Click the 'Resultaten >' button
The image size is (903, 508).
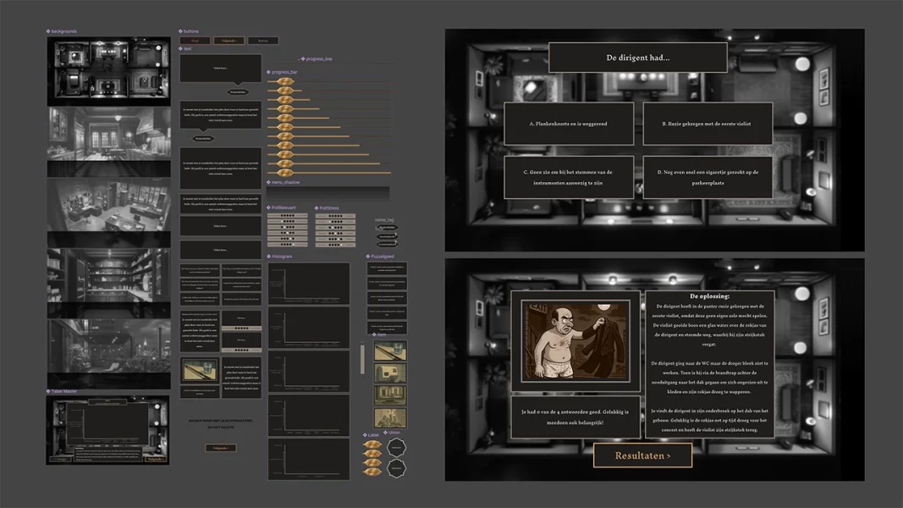tap(642, 456)
